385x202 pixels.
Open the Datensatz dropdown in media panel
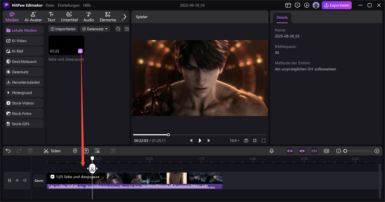click(x=95, y=29)
